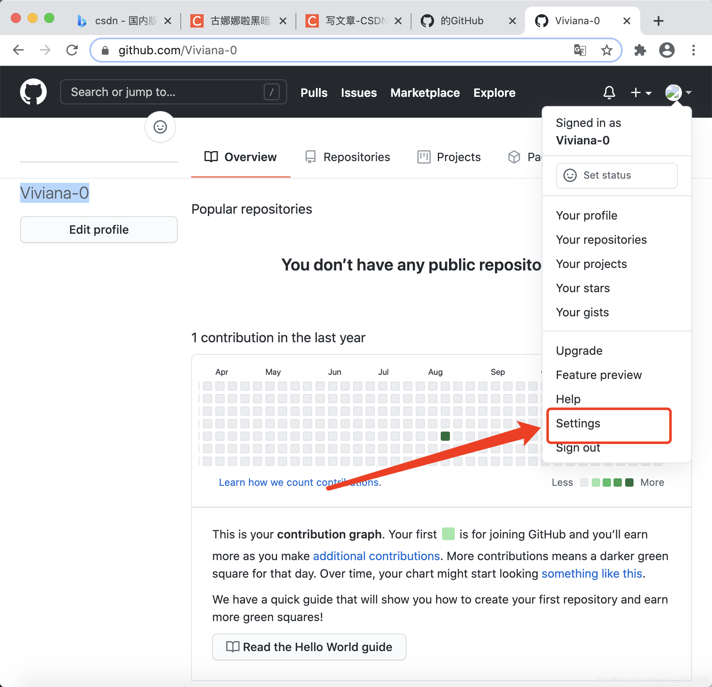712x687 pixels.
Task: Choose Help from user menu
Action: (617, 399)
